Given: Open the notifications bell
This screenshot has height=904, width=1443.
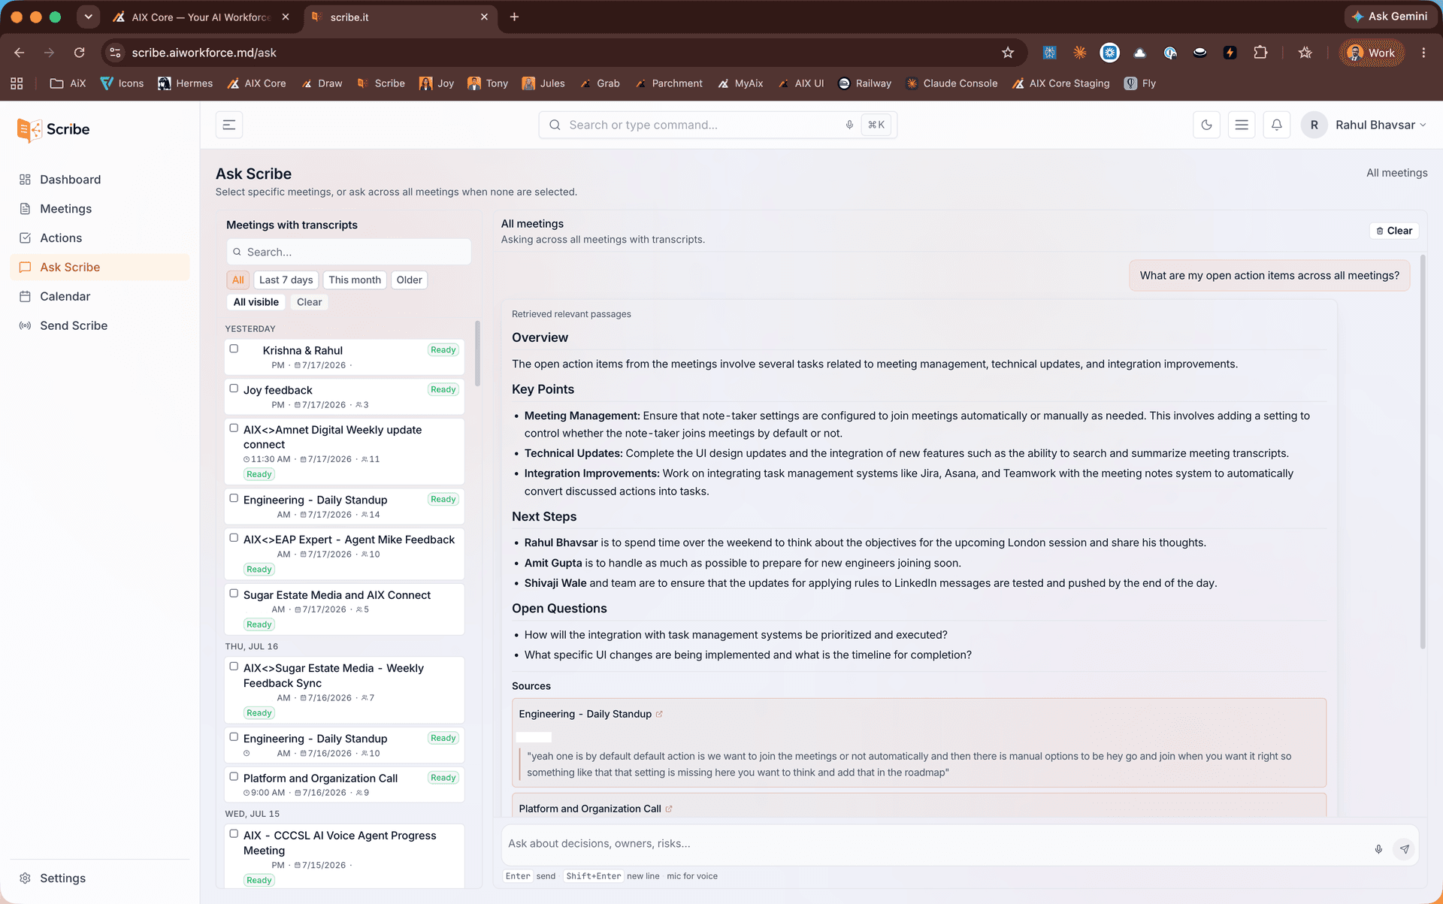Looking at the screenshot, I should click(1276, 125).
